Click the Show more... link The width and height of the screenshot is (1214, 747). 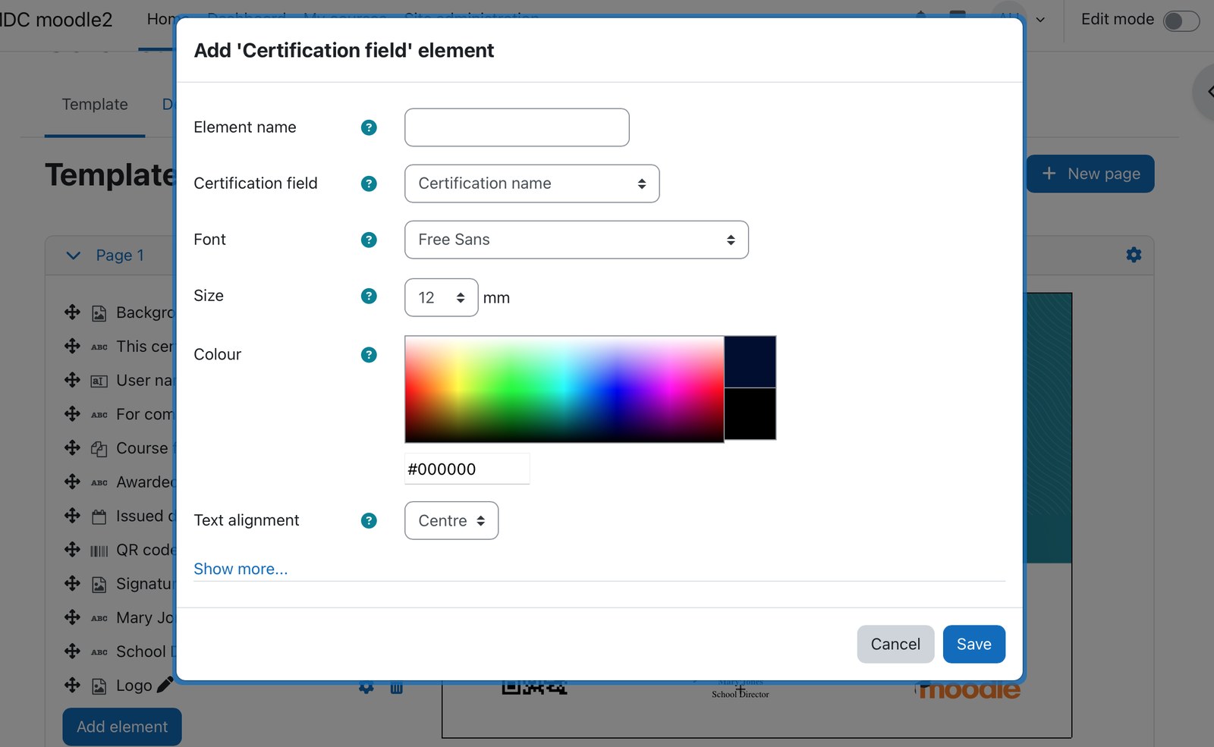point(241,569)
